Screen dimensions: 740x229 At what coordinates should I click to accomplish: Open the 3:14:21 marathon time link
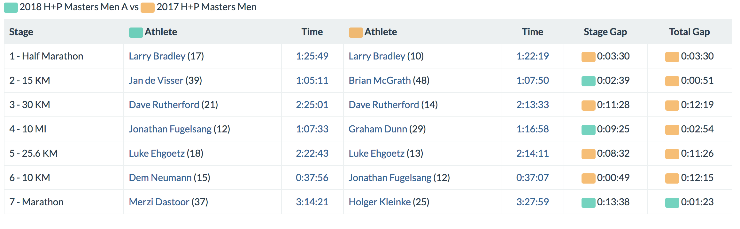[x=312, y=202]
